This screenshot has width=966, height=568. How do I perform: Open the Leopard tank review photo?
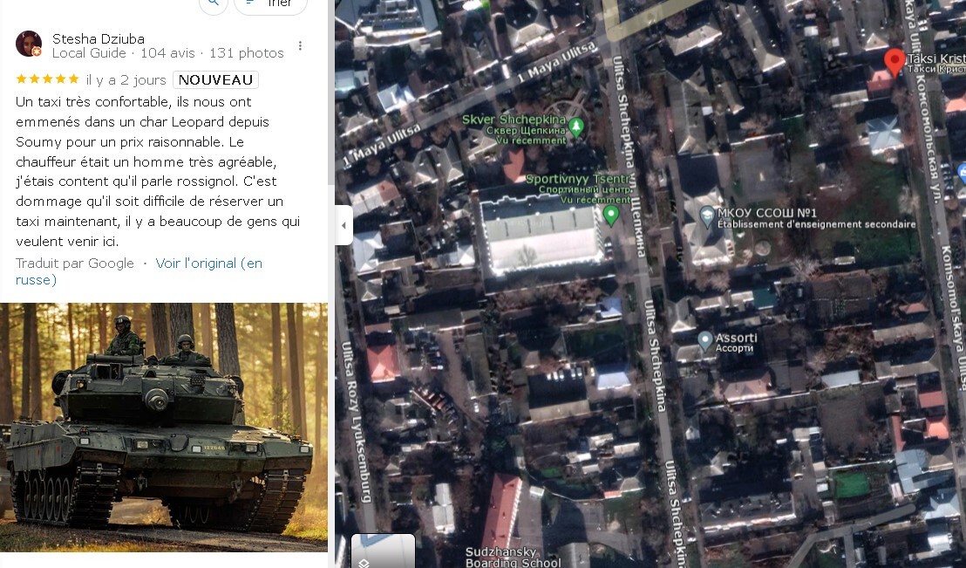click(164, 428)
